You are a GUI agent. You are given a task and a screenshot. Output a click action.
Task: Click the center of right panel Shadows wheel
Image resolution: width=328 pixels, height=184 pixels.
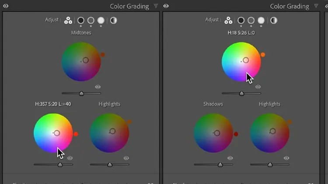[217, 132]
